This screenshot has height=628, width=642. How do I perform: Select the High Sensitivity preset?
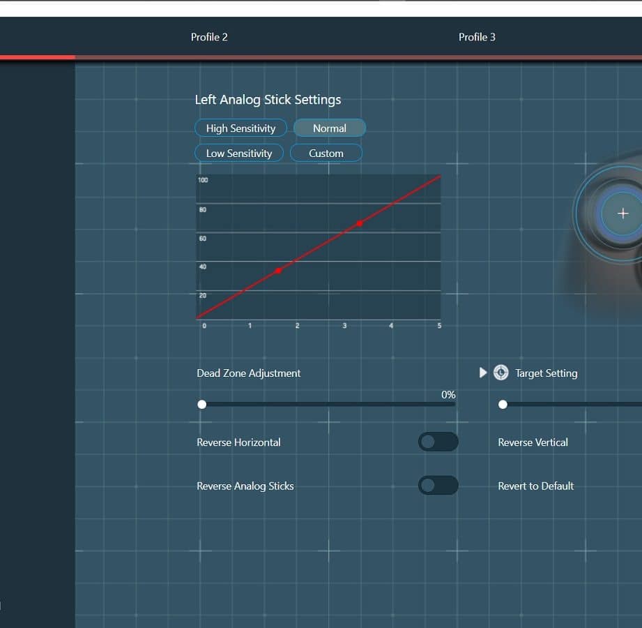tap(240, 128)
